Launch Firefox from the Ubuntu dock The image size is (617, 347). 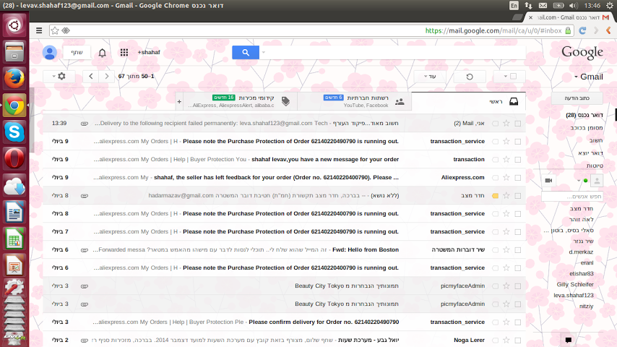point(14,78)
